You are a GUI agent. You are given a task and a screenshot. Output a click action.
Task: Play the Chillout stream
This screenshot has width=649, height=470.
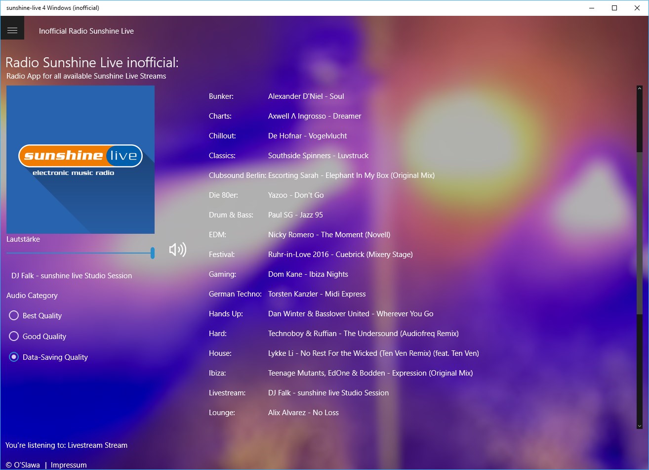[222, 136]
